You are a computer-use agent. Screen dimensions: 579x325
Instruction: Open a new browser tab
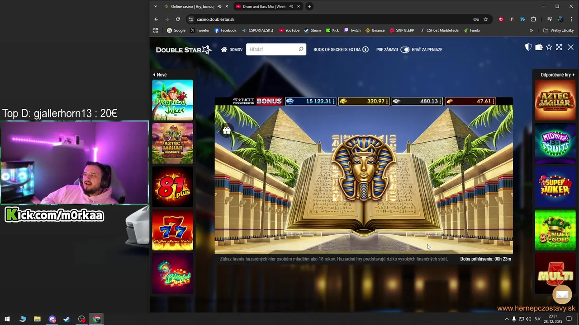pos(309,6)
